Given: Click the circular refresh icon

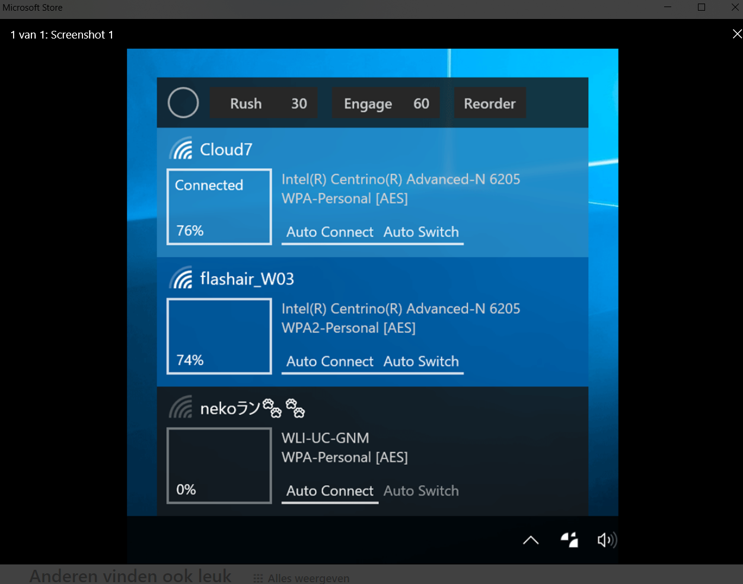Looking at the screenshot, I should [x=183, y=103].
